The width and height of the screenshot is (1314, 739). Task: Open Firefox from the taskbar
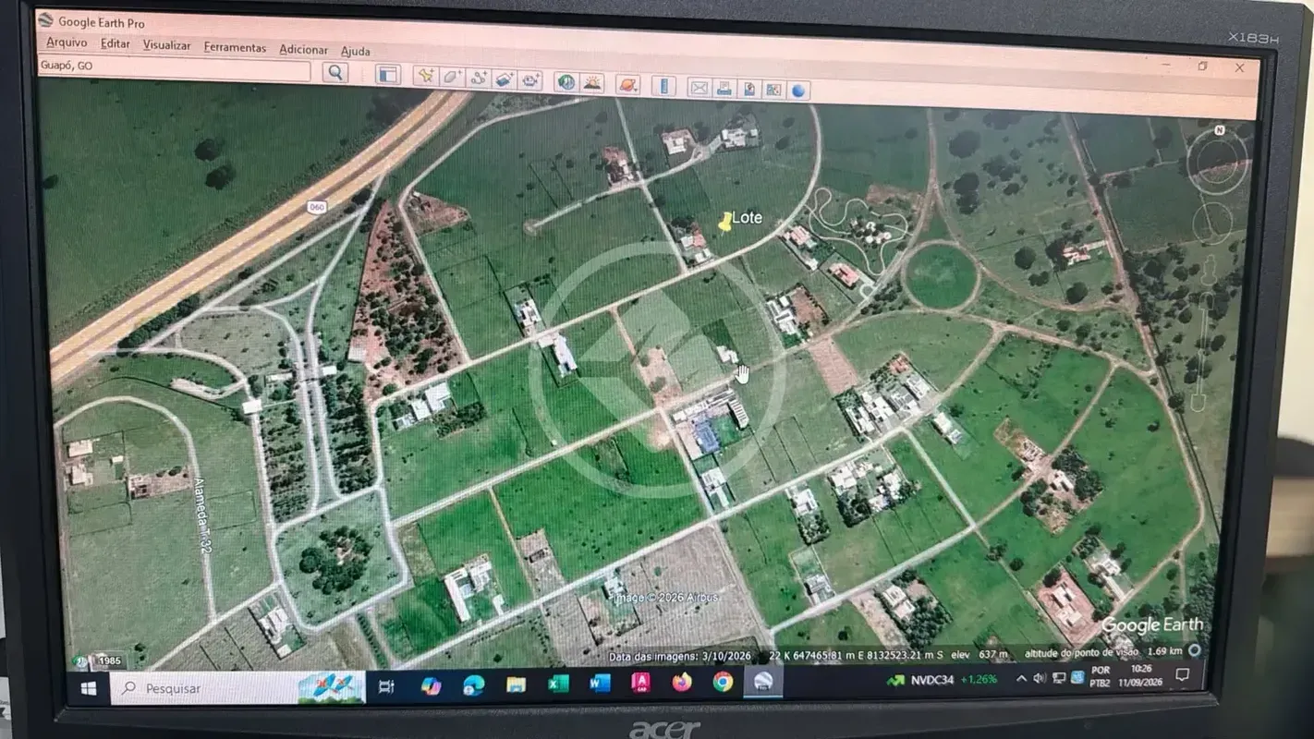tap(682, 683)
